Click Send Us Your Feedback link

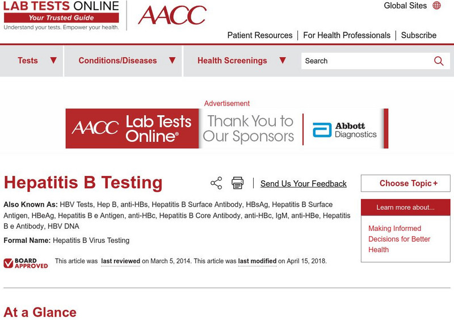(x=303, y=184)
